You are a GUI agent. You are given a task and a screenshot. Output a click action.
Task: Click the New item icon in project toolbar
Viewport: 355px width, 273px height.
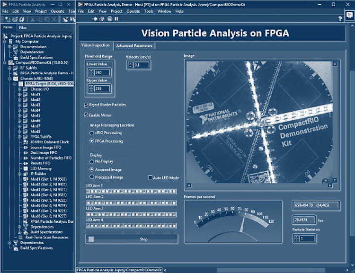[x=6, y=19]
